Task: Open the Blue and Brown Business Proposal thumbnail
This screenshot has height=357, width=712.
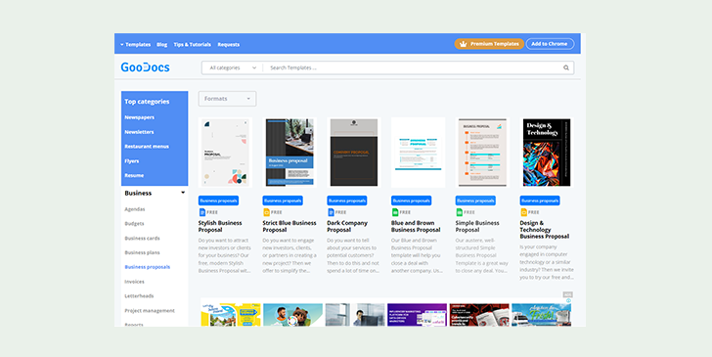Action: coord(419,153)
